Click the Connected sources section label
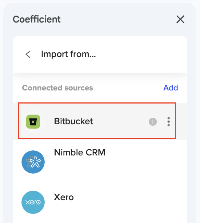The height and width of the screenshot is (223, 200). coord(57,88)
